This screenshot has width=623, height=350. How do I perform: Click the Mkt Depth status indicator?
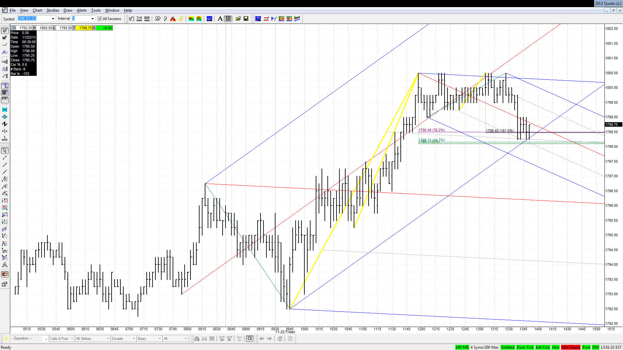coord(571,347)
